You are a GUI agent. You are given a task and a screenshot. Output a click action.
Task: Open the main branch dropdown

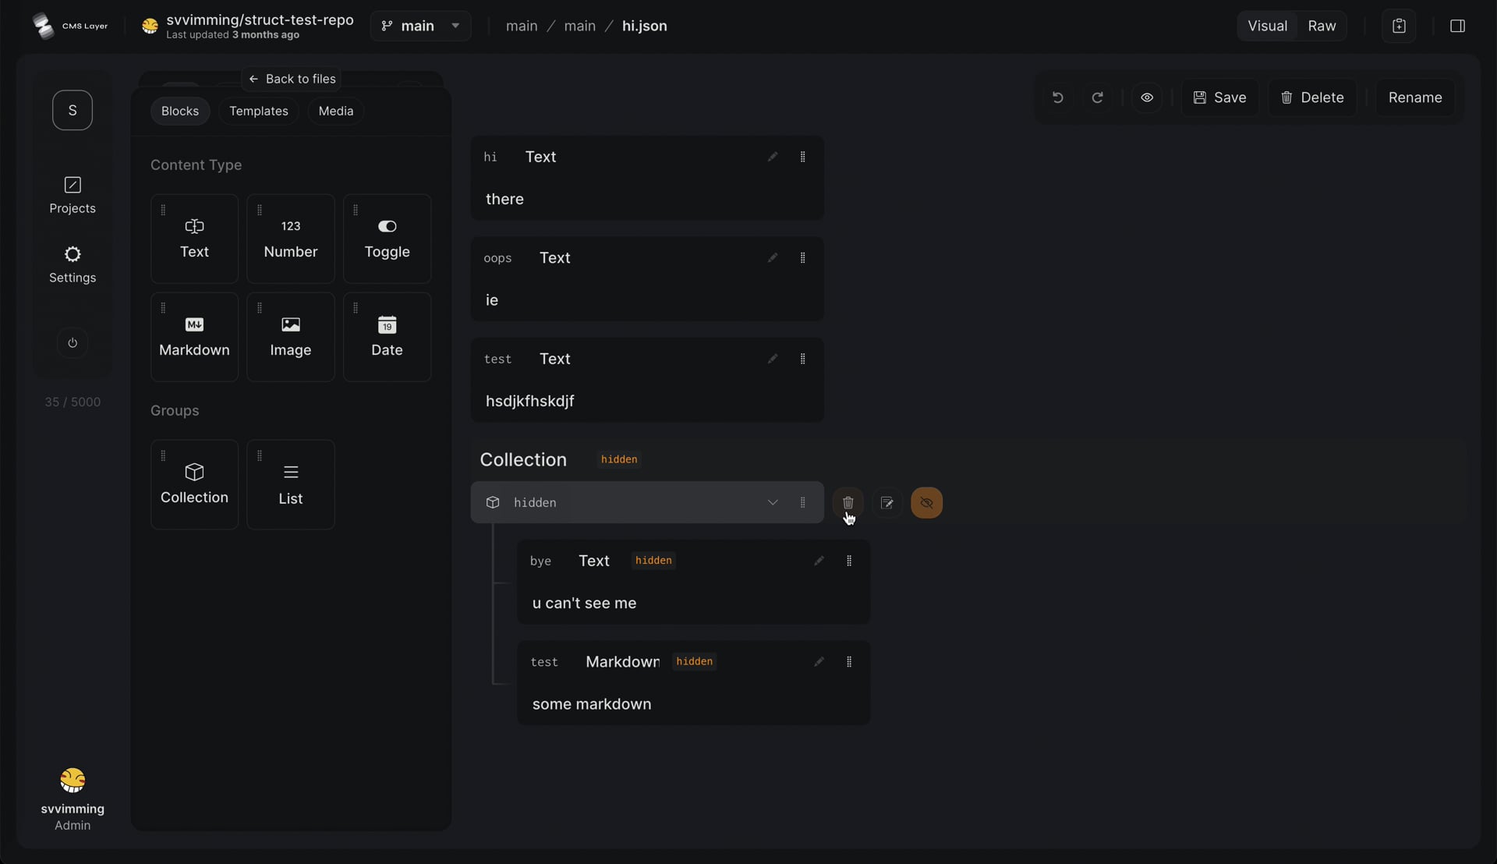[x=420, y=26]
